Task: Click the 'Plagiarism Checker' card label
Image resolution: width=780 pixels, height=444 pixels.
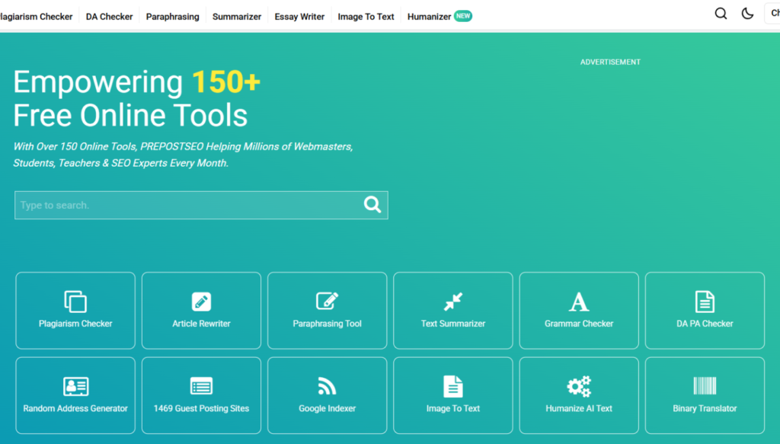Action: (x=75, y=324)
